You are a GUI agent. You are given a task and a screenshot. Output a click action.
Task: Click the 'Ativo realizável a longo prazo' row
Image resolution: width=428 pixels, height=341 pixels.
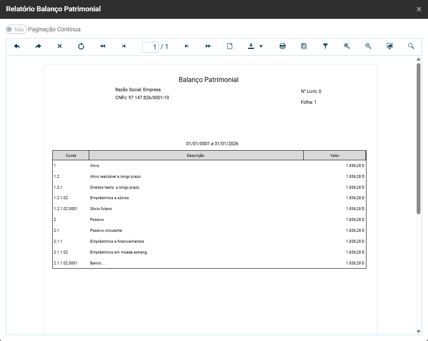209,177
